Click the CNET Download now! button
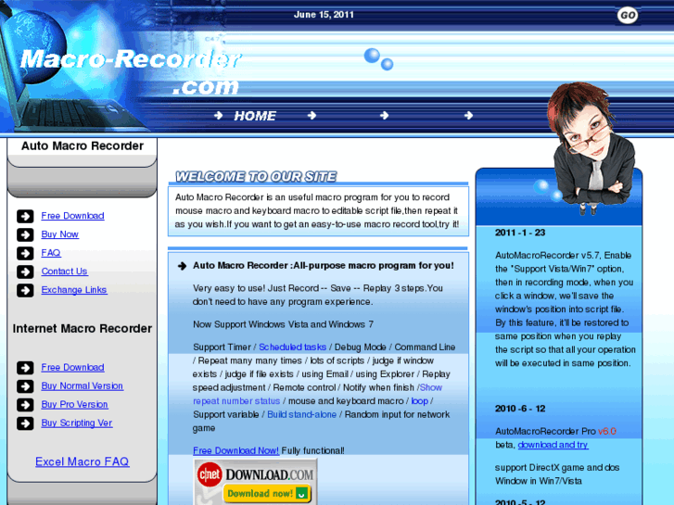 (267, 493)
